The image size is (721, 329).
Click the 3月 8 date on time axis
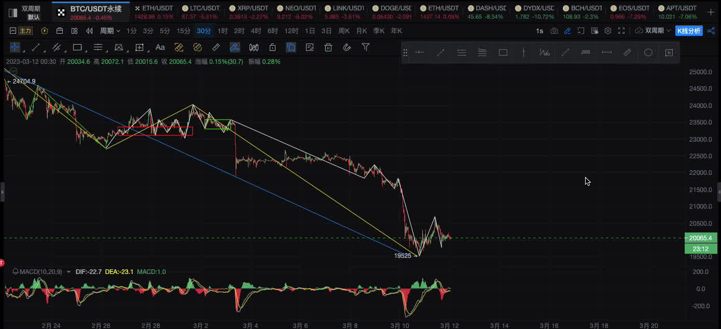pyautogui.click(x=350, y=325)
